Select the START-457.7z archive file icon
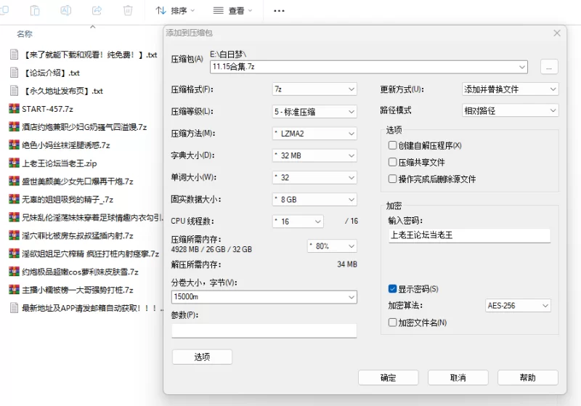The width and height of the screenshot is (581, 406). (x=14, y=109)
